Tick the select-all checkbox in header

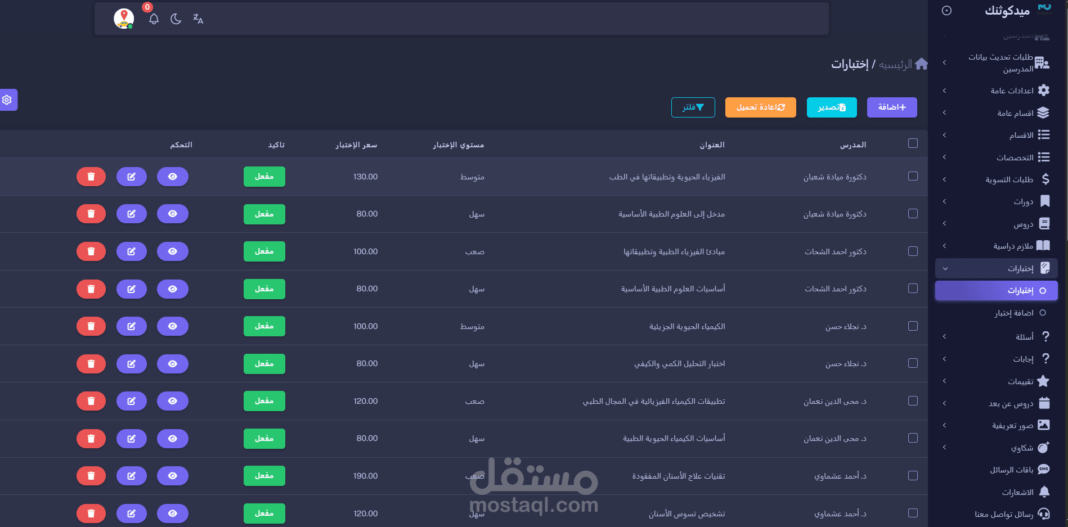[913, 143]
